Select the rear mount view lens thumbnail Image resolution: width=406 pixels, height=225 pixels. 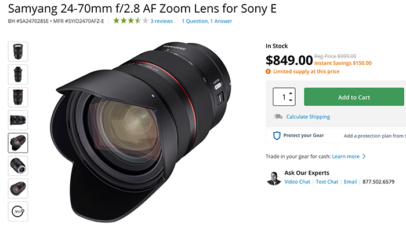(x=18, y=166)
